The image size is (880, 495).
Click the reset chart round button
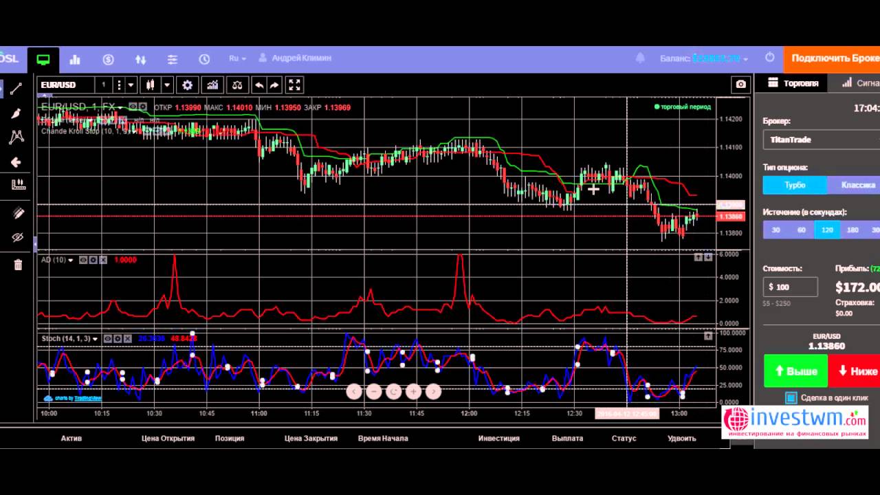(x=393, y=391)
